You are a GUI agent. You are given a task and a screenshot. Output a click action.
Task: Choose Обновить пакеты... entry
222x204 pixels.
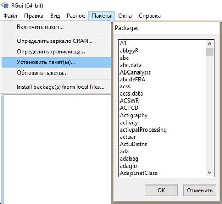(57, 73)
